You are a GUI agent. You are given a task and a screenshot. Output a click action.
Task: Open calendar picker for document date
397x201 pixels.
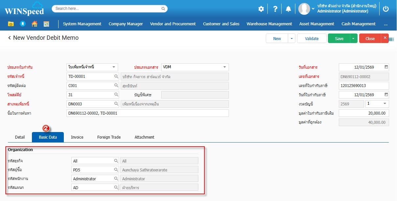coord(386,67)
